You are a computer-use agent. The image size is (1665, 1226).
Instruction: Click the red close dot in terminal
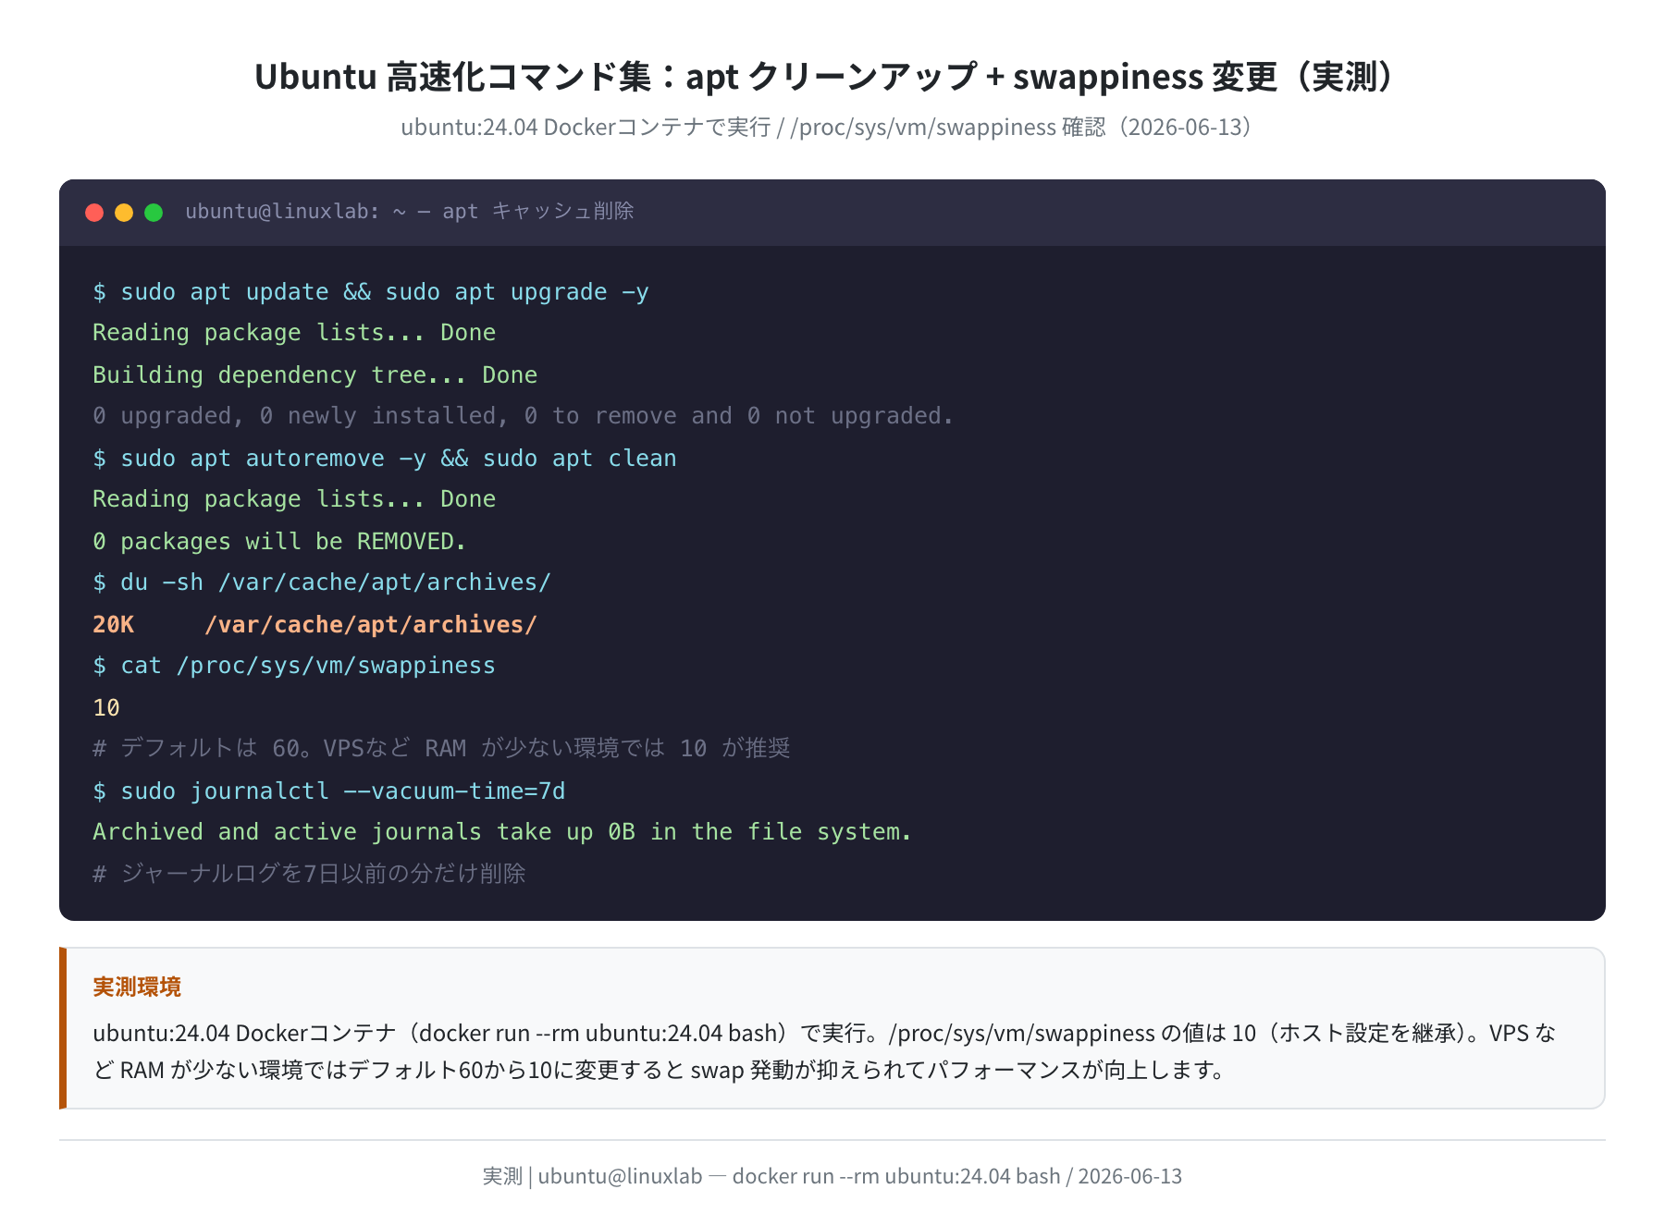pos(94,213)
